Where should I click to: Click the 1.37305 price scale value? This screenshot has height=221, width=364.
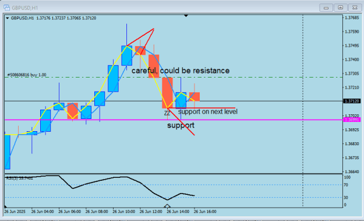pyautogui.click(x=352, y=73)
